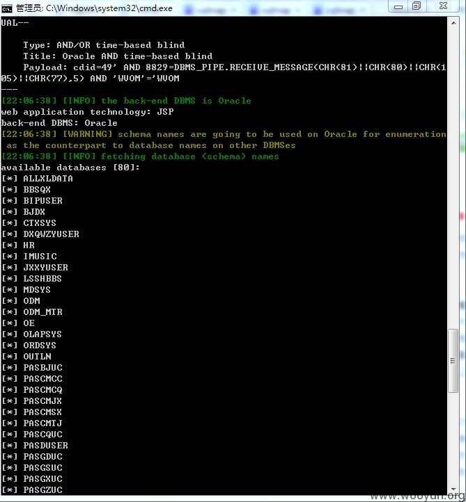Click 'Type: AND/OR time-based blind' line
Screen dimensions: 466x502
click(x=104, y=45)
